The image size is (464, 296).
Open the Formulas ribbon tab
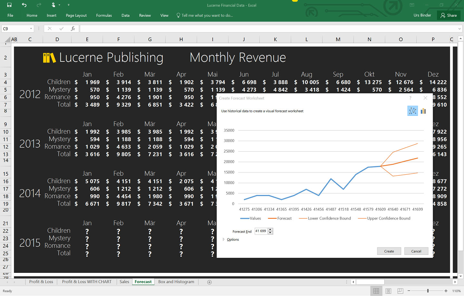coord(104,15)
